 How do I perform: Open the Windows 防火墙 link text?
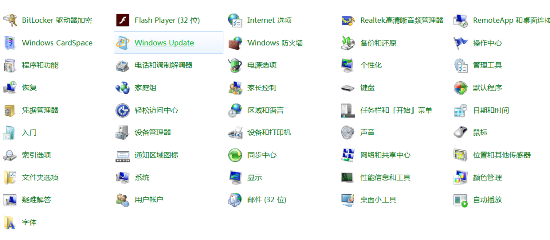click(275, 43)
